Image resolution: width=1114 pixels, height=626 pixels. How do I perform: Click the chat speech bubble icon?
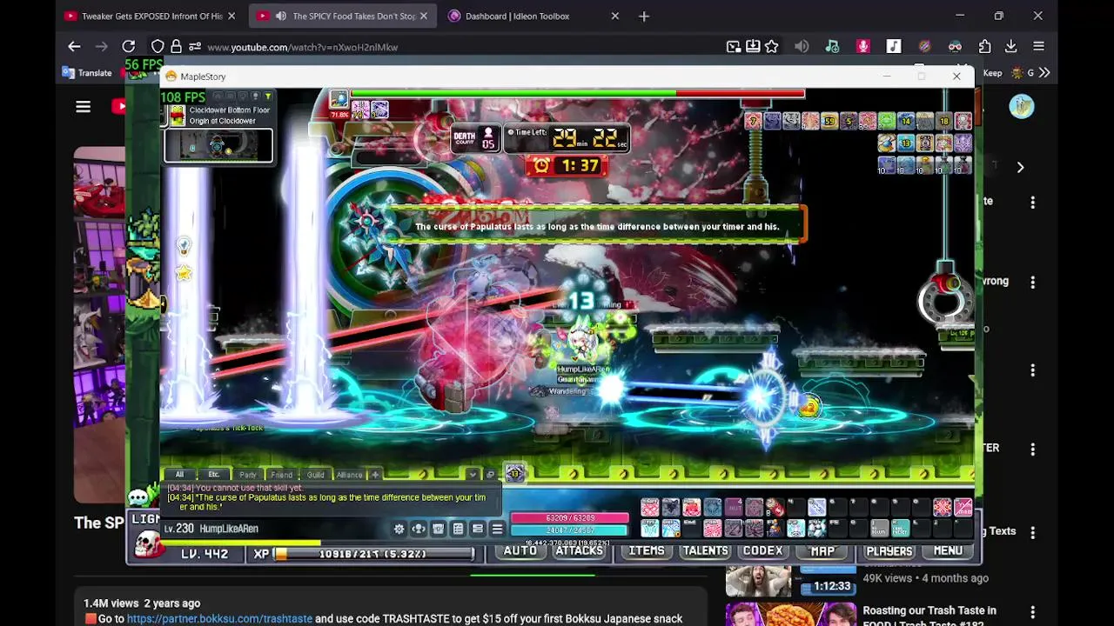(x=139, y=497)
